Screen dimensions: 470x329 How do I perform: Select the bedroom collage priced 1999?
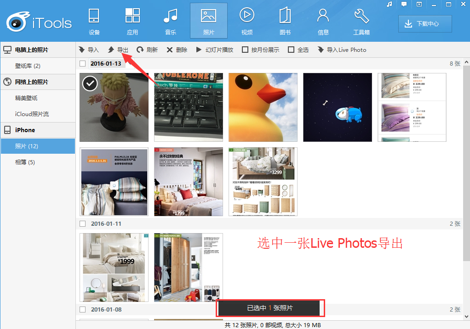(x=114, y=268)
